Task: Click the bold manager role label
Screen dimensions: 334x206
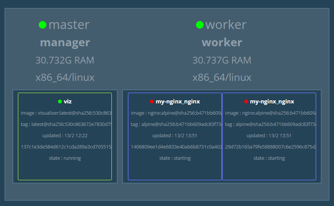Action: click(65, 42)
